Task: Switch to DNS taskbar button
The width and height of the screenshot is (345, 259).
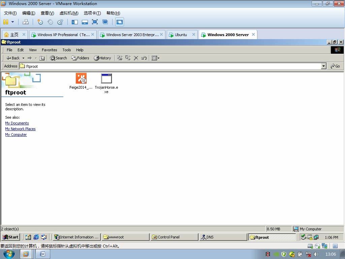Action: tap(223, 237)
